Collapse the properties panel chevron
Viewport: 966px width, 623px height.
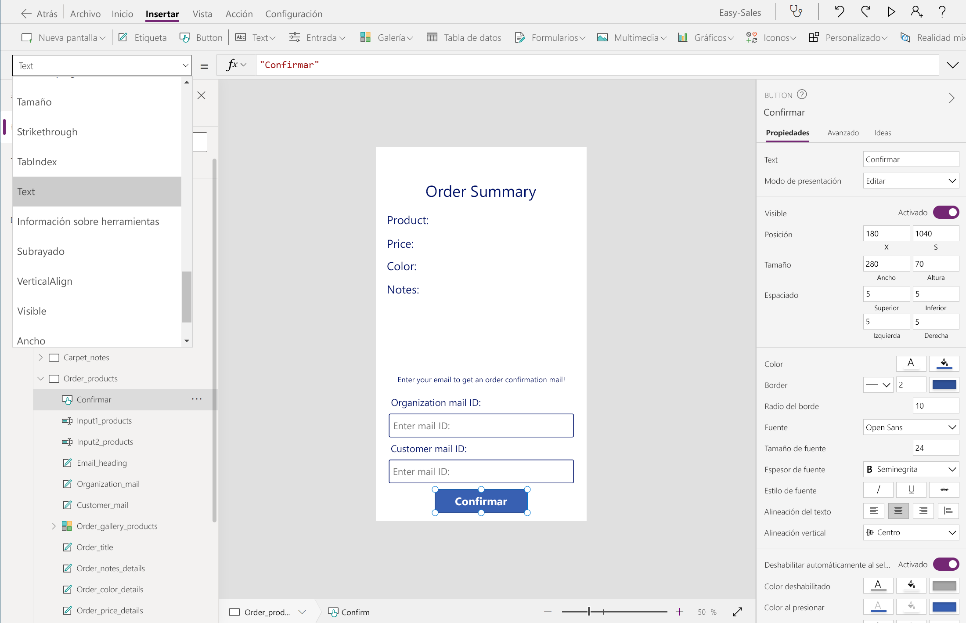click(x=952, y=98)
